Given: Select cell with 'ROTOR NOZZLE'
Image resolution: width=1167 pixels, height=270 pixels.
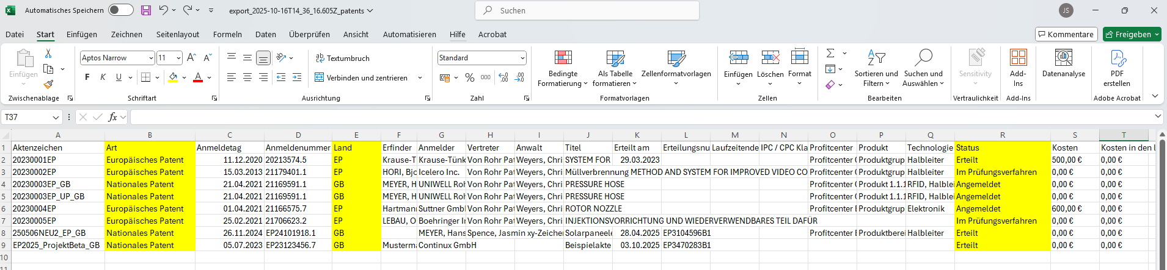Looking at the screenshot, I should pyautogui.click(x=588, y=208).
